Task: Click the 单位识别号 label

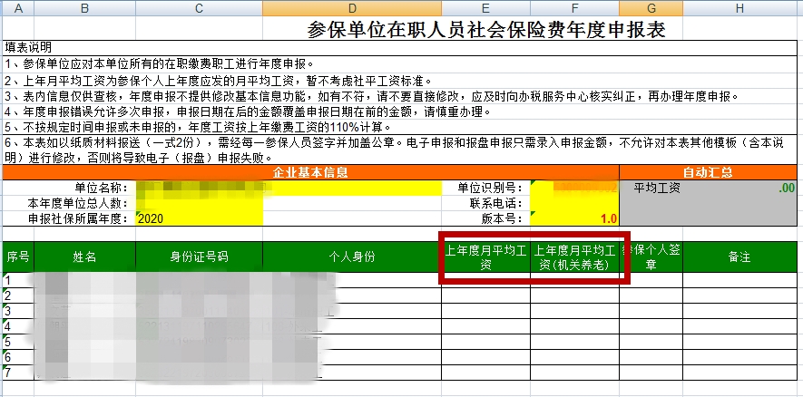Action: pos(489,188)
